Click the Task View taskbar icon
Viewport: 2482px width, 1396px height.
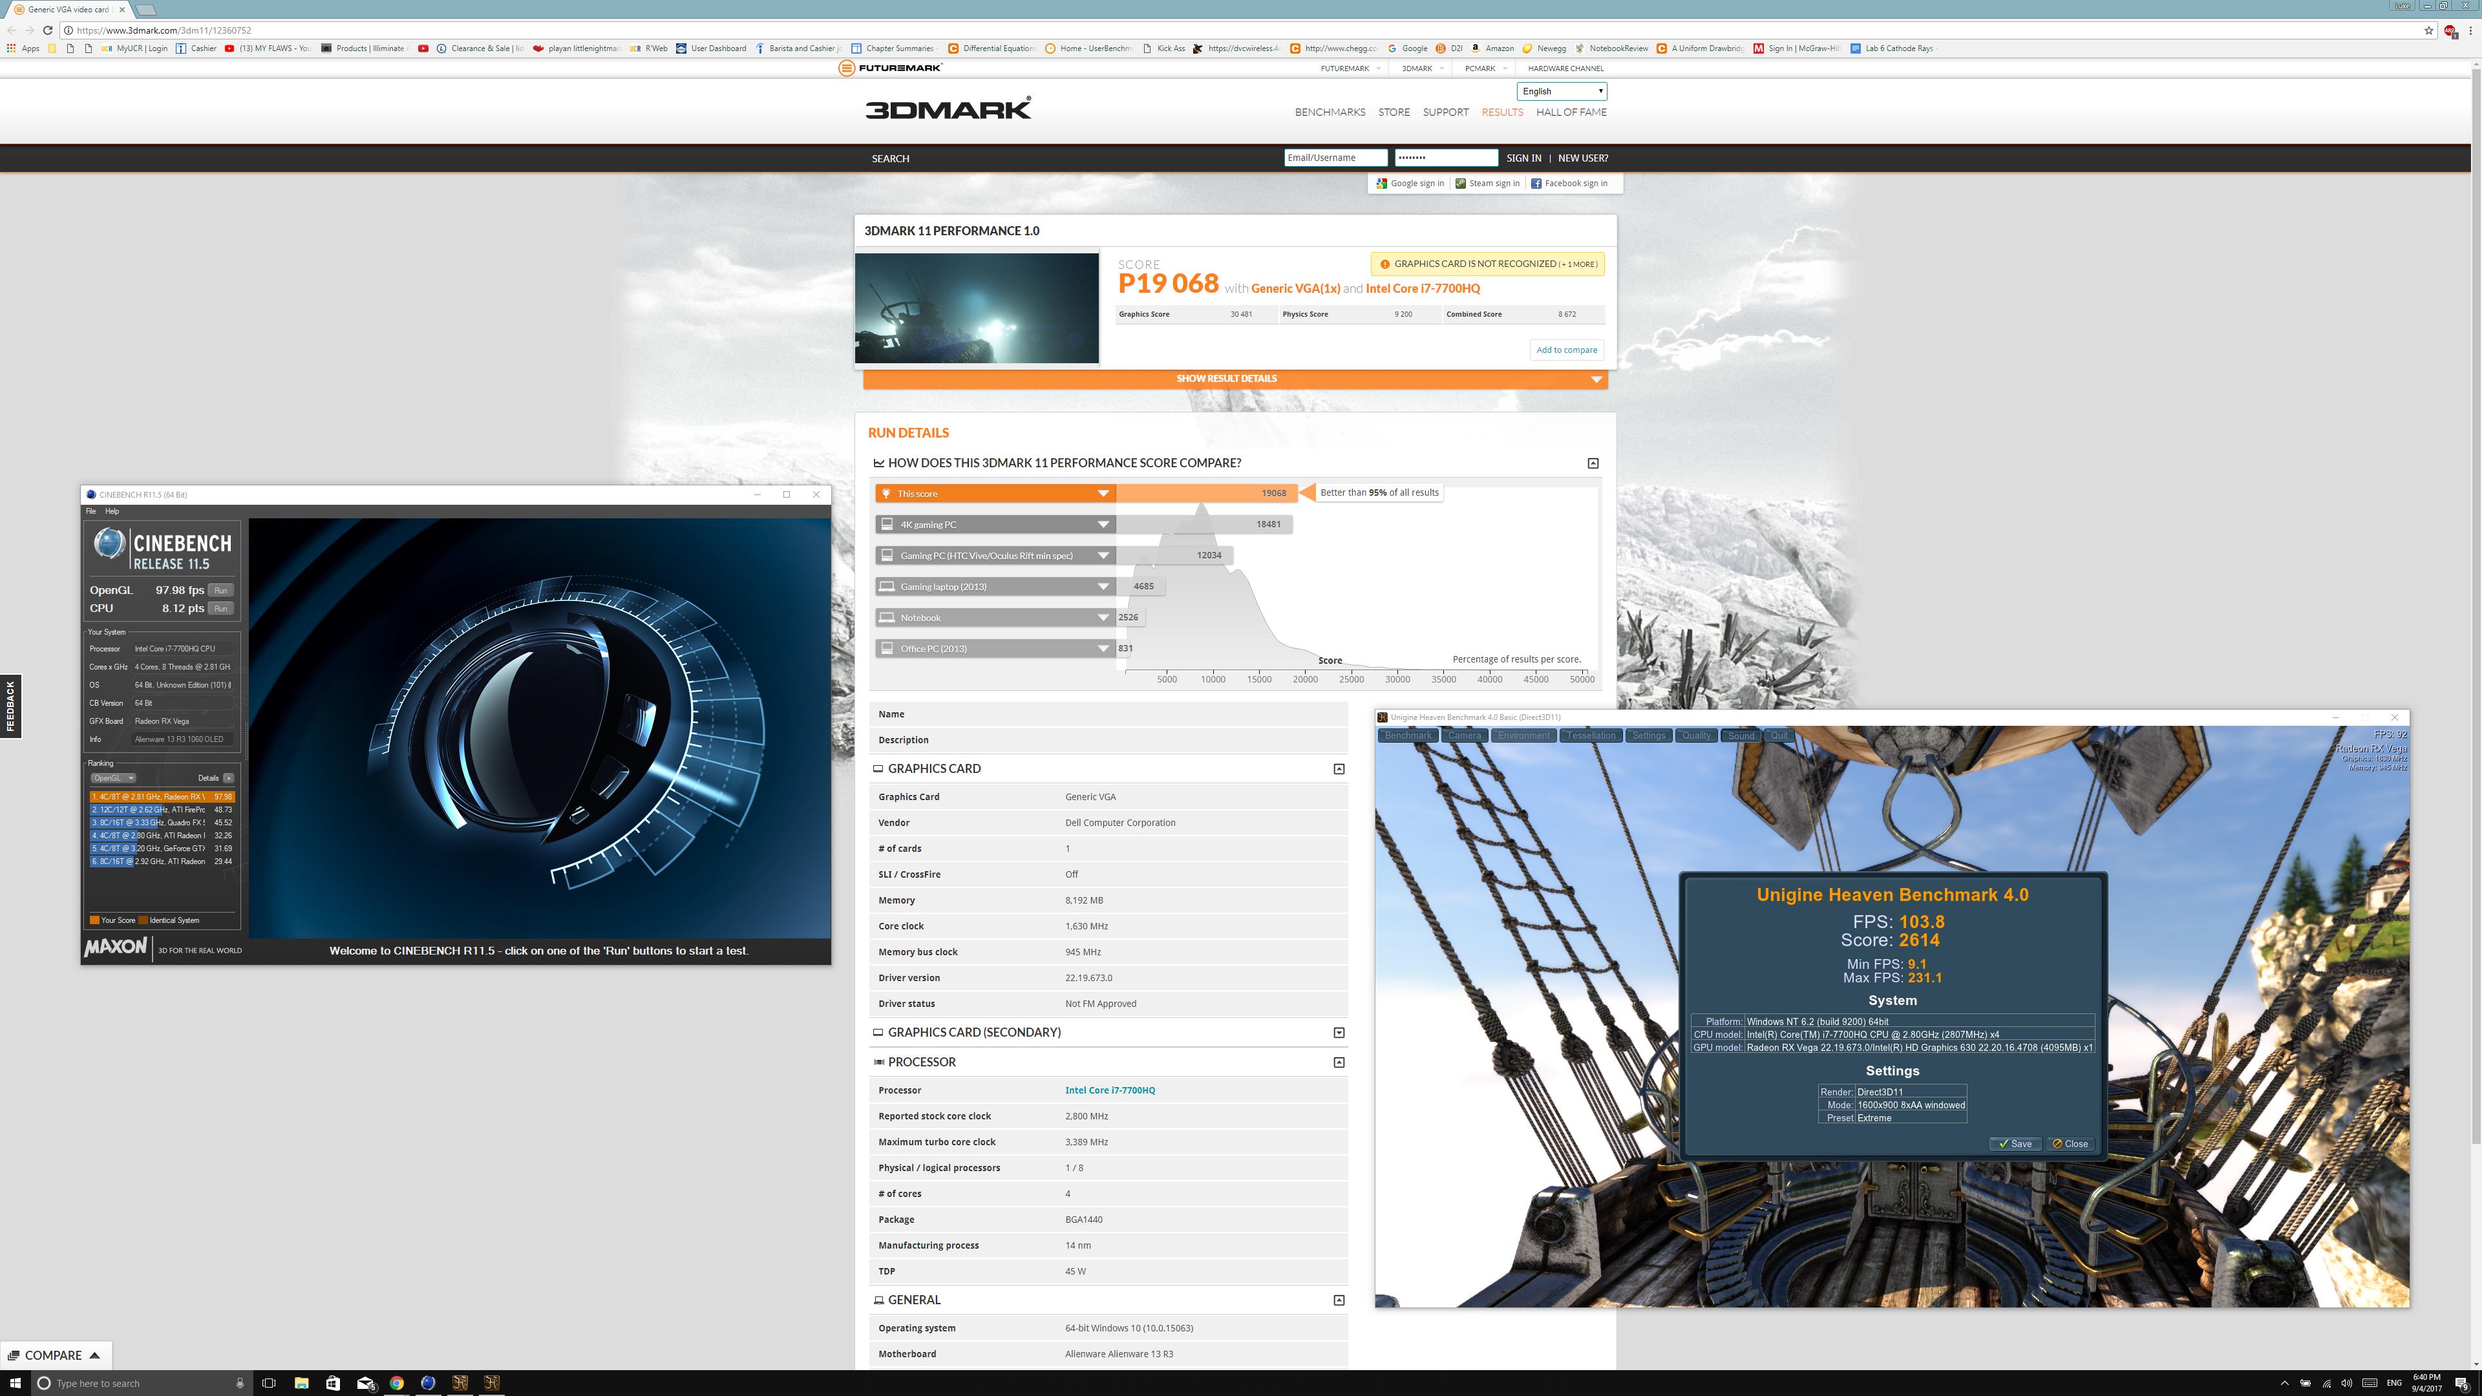tap(269, 1382)
